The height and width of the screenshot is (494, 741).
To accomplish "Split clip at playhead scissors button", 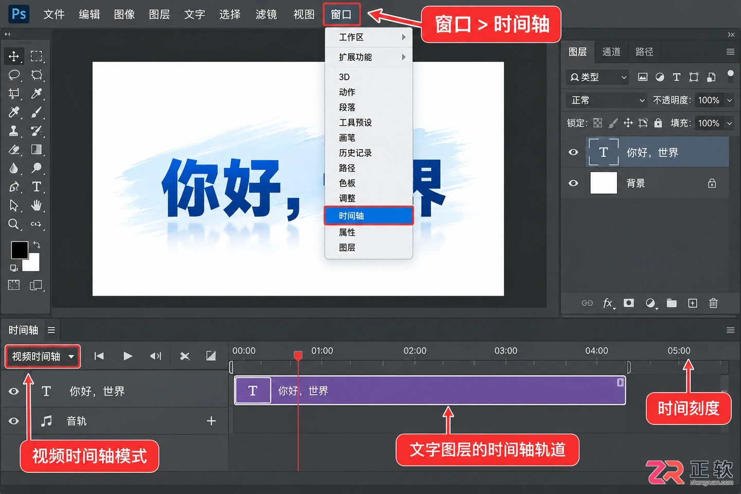I will pyautogui.click(x=185, y=356).
